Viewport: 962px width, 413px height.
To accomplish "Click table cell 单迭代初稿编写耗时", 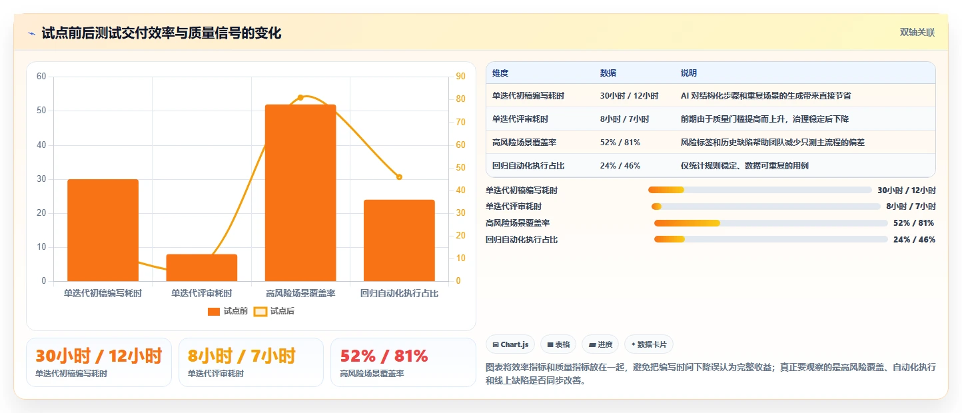I will tap(528, 96).
